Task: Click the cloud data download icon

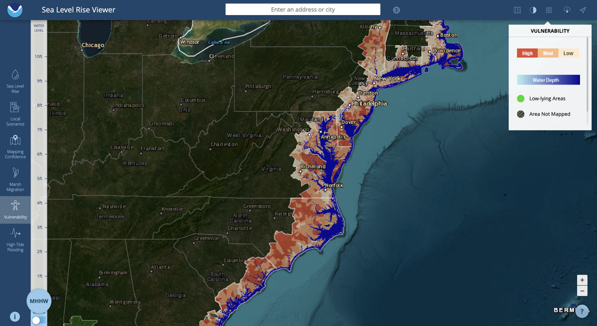Action: pos(567,10)
